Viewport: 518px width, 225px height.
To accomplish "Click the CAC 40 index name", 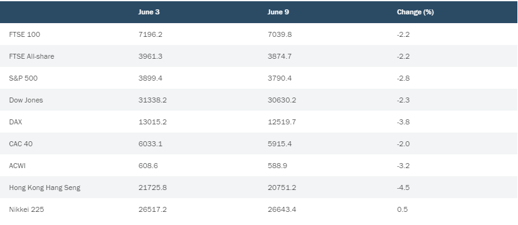I will pos(21,144).
